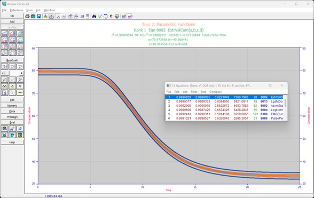Click the Tour 2: Parametric Functions graph title

pyautogui.click(x=169, y=25)
